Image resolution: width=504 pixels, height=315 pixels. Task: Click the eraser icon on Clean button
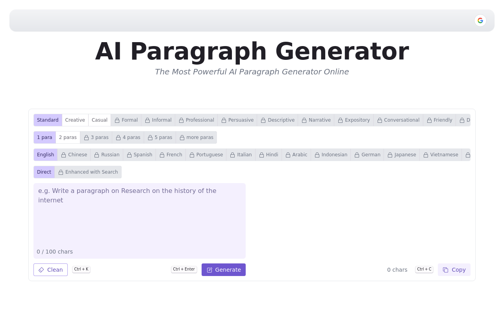(41, 270)
